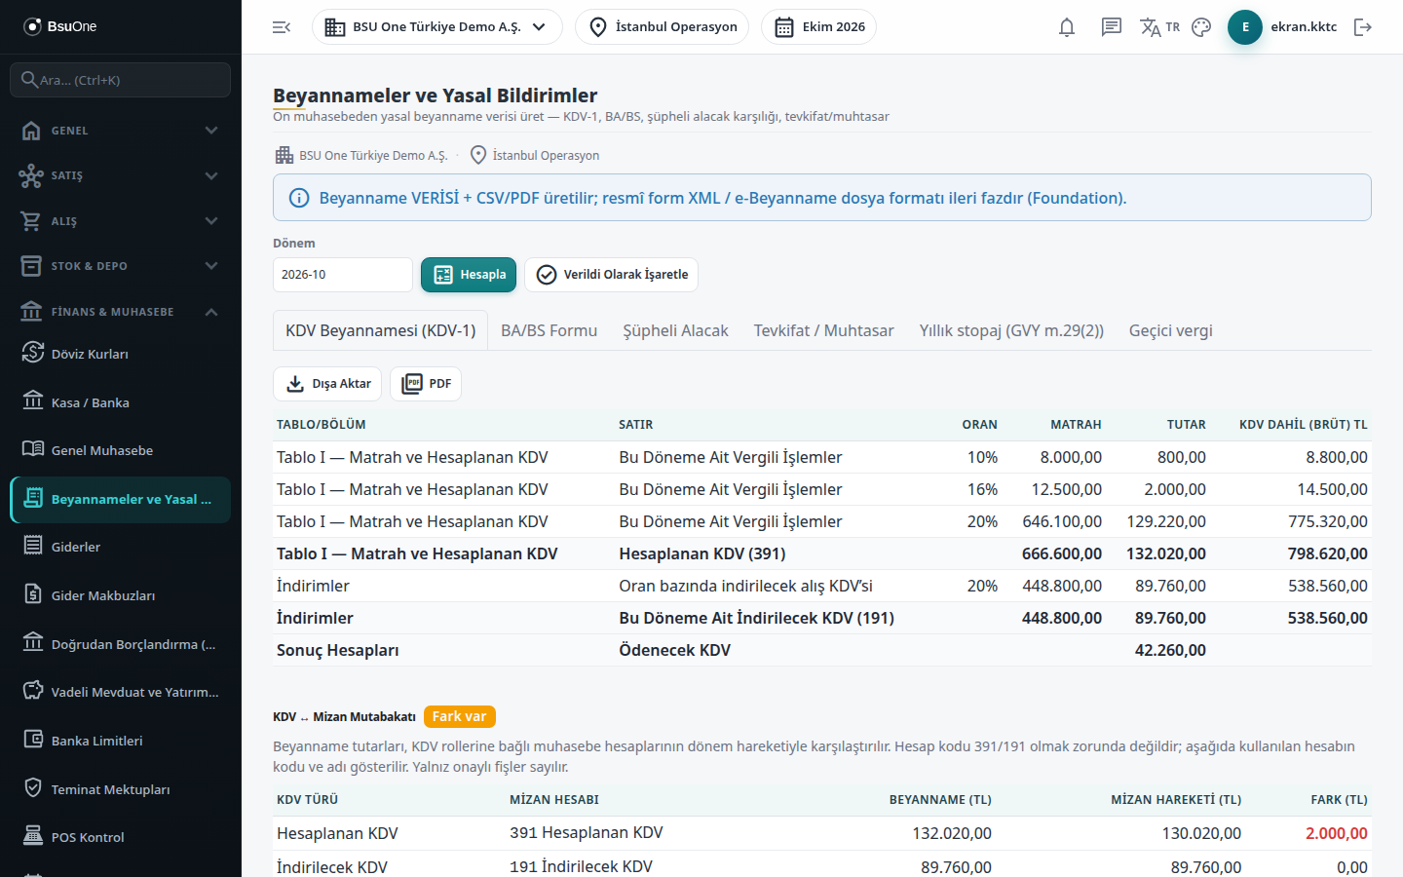Collapse the sidebar with hamburger icon
This screenshot has height=877, width=1403.
pyautogui.click(x=282, y=27)
